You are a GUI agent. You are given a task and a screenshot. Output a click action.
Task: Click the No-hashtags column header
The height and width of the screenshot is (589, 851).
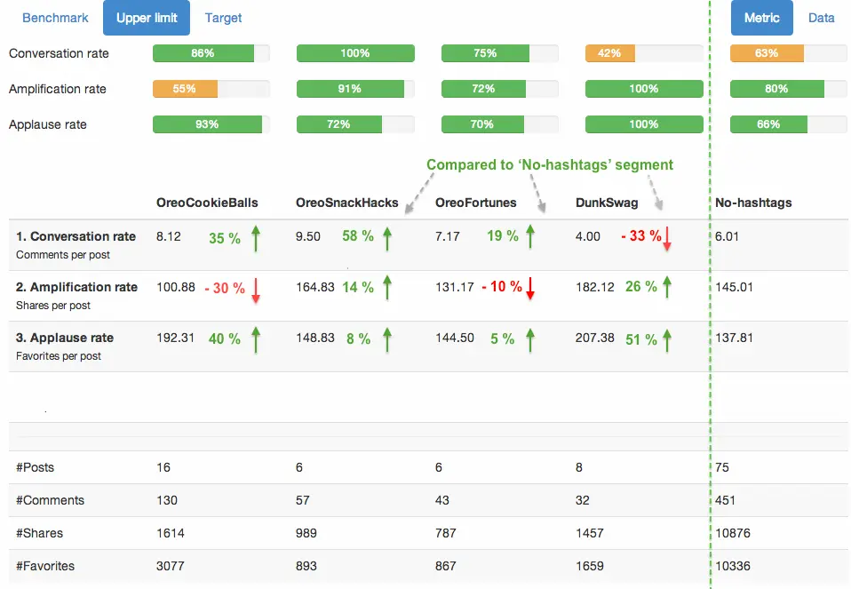click(753, 203)
